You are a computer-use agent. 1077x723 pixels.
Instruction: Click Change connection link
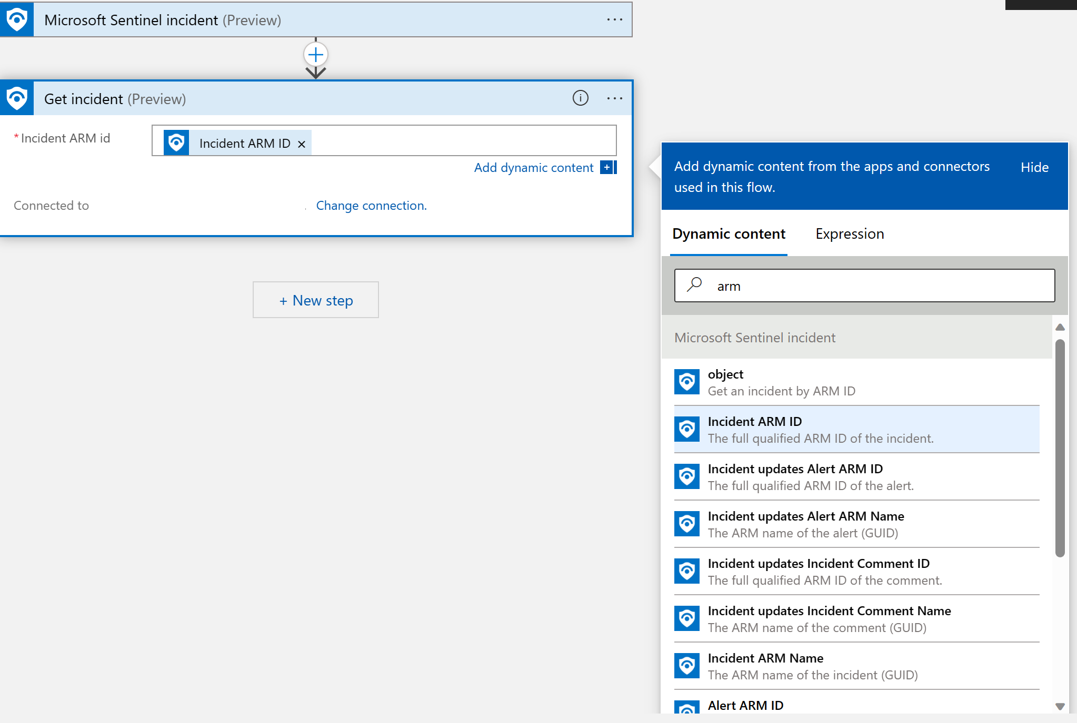[x=372, y=205]
